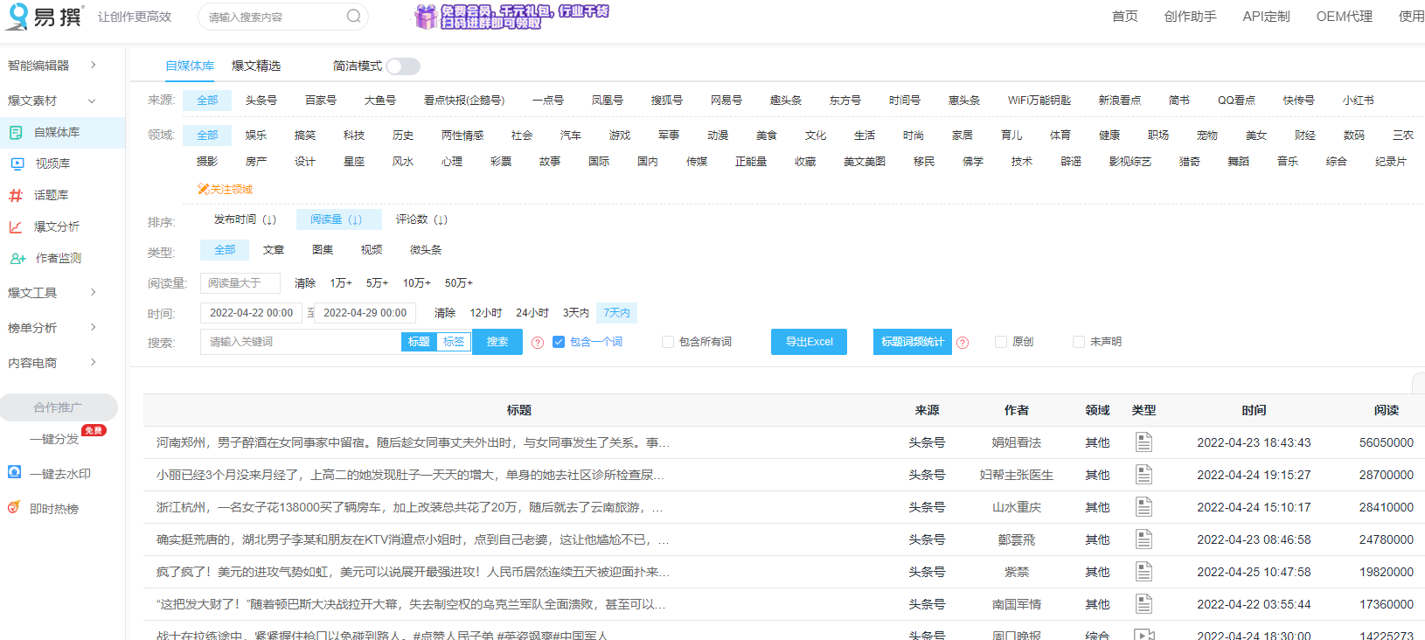Click the 易撰 logo

pos(44,17)
